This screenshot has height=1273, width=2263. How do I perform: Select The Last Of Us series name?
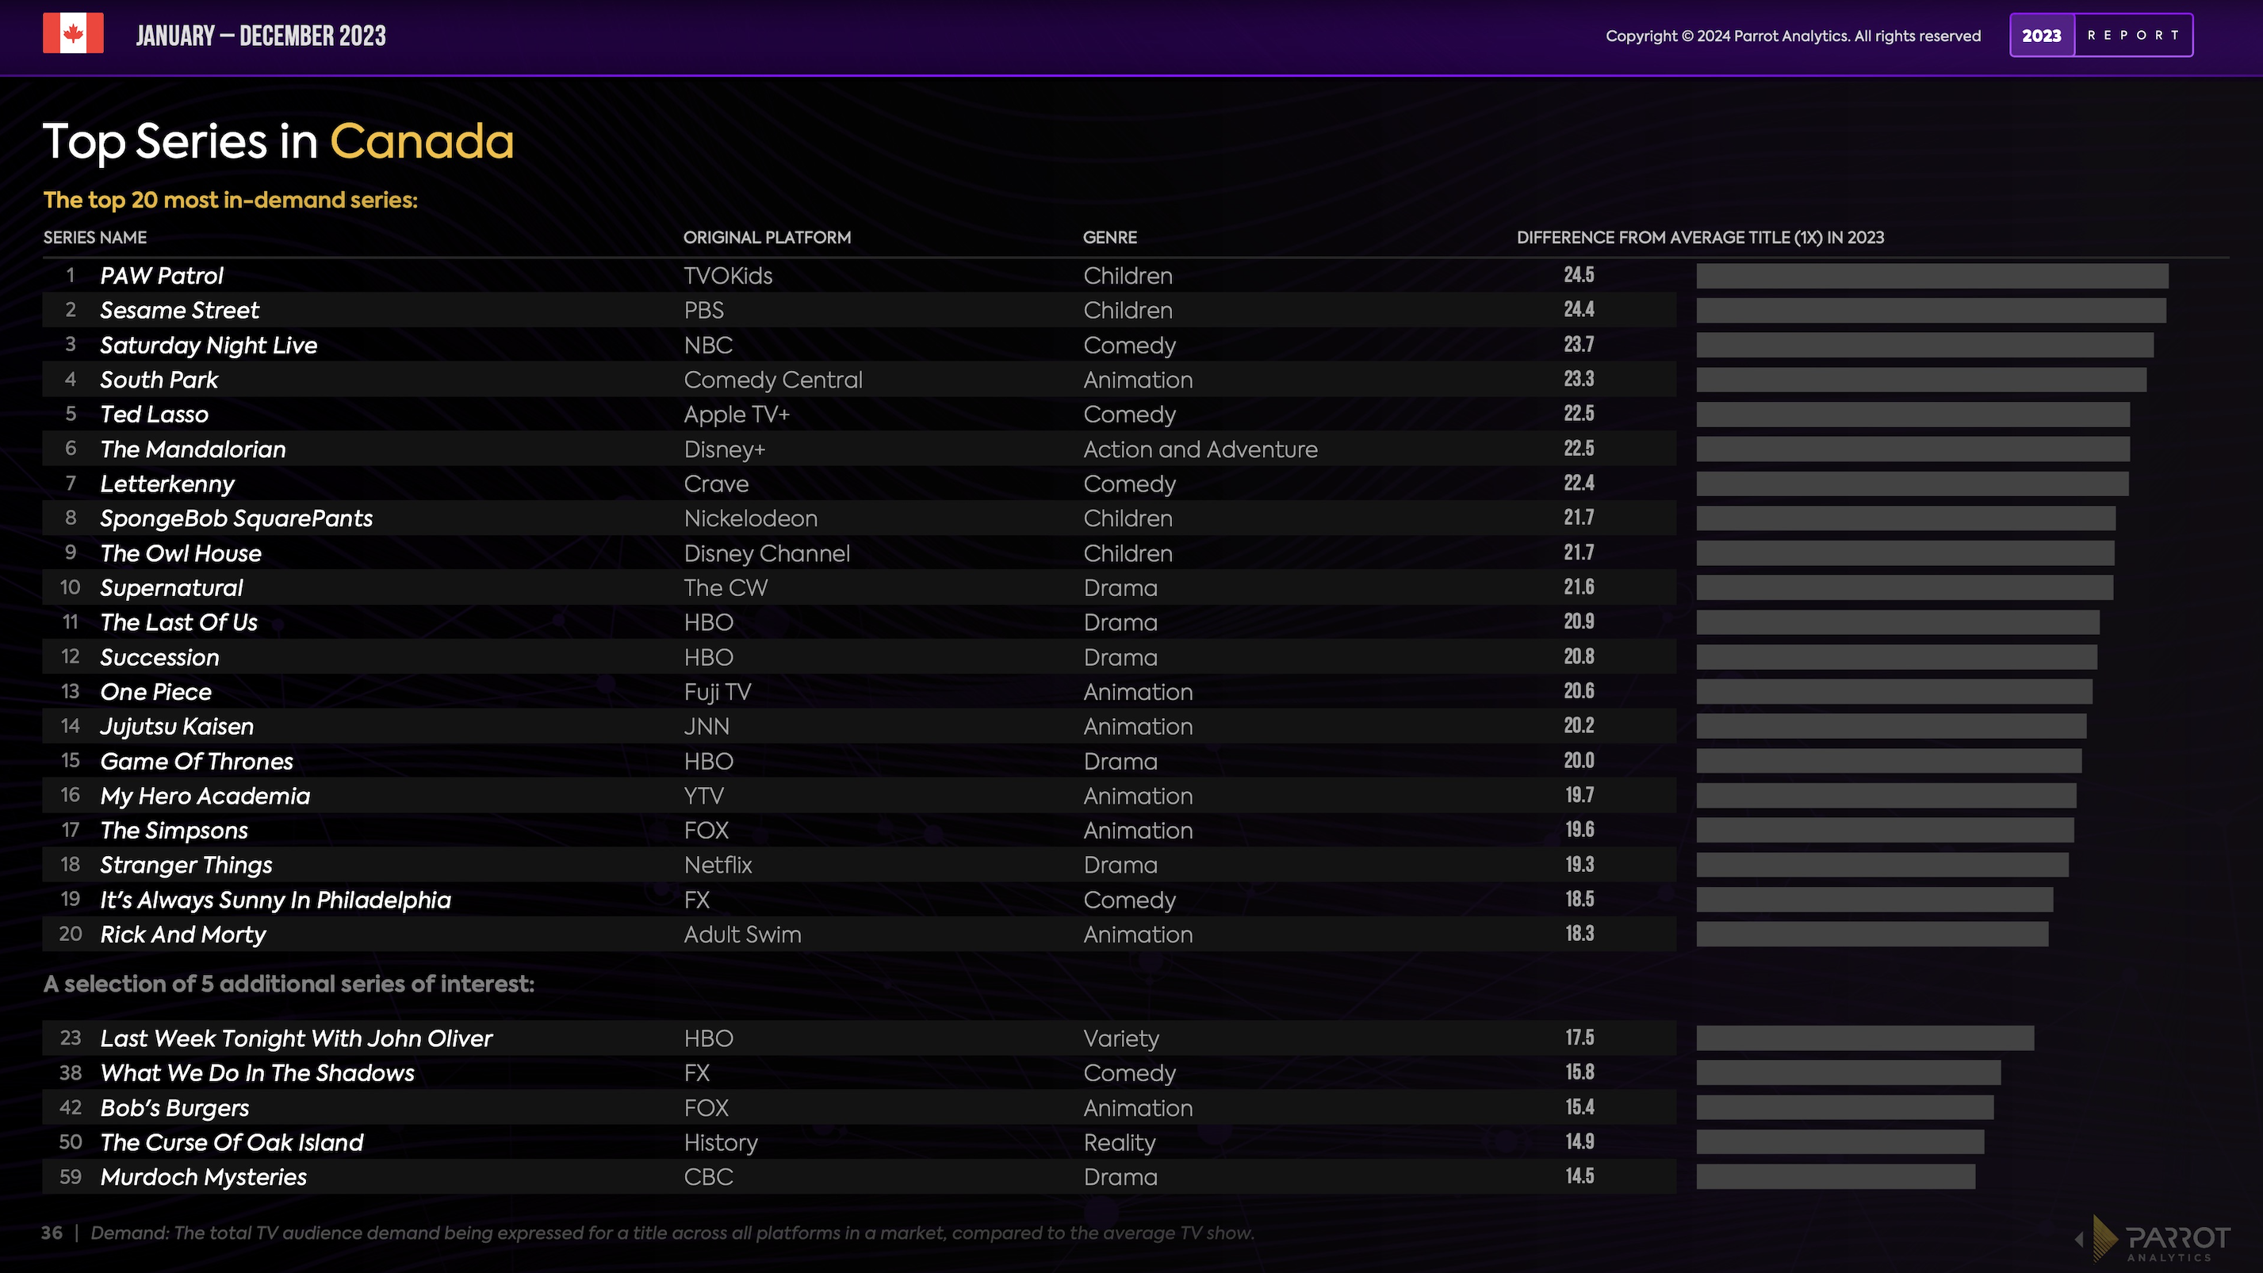pyautogui.click(x=178, y=622)
